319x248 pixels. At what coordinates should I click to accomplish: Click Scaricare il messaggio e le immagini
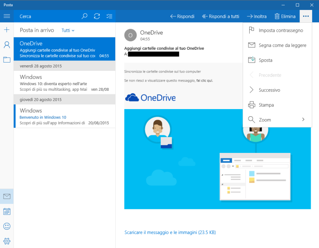170,232
